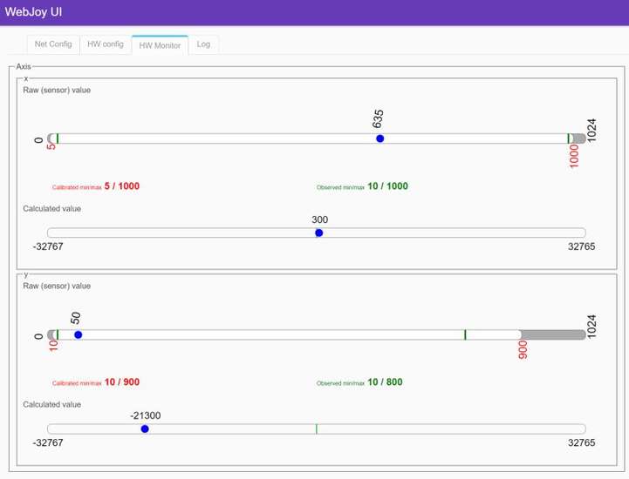Screen dimensions: 629x479
Task: Click the y axis calibrated min/max value 10 / 900
Action: pyautogui.click(x=122, y=382)
